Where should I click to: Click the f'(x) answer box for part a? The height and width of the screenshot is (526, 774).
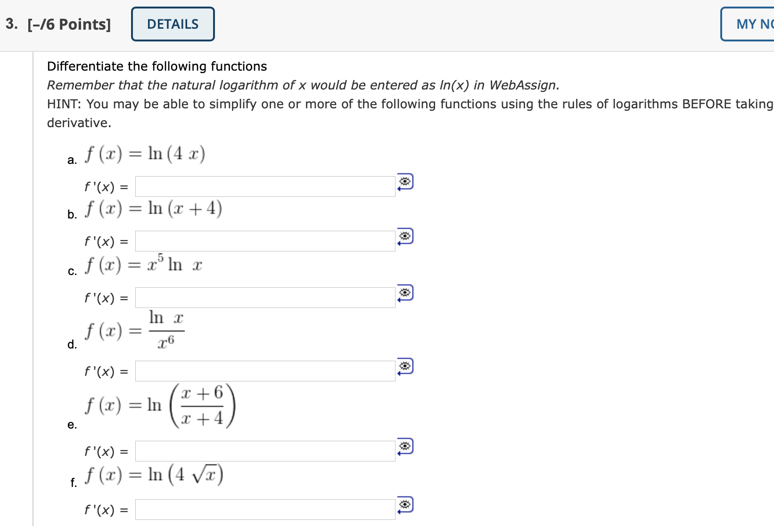pyautogui.click(x=265, y=186)
